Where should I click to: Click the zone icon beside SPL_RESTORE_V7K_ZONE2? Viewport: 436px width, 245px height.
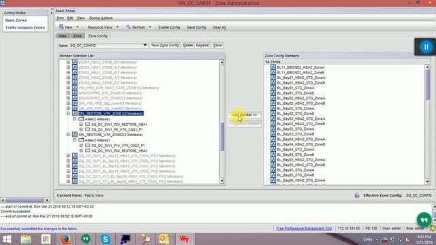point(75,135)
